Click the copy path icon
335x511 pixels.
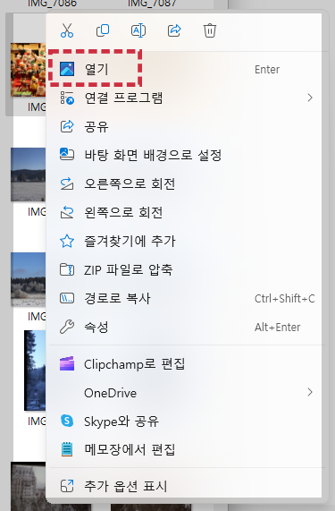point(67,298)
